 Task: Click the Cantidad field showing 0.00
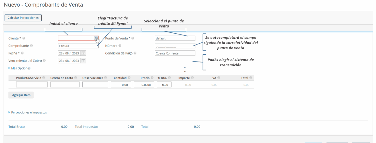pos(121,85)
